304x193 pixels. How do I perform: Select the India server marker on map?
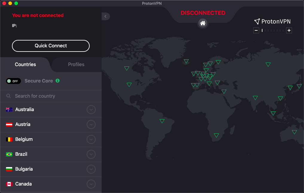tap(255, 98)
